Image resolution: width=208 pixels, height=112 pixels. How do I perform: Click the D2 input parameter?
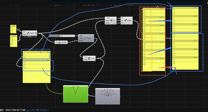122,20
